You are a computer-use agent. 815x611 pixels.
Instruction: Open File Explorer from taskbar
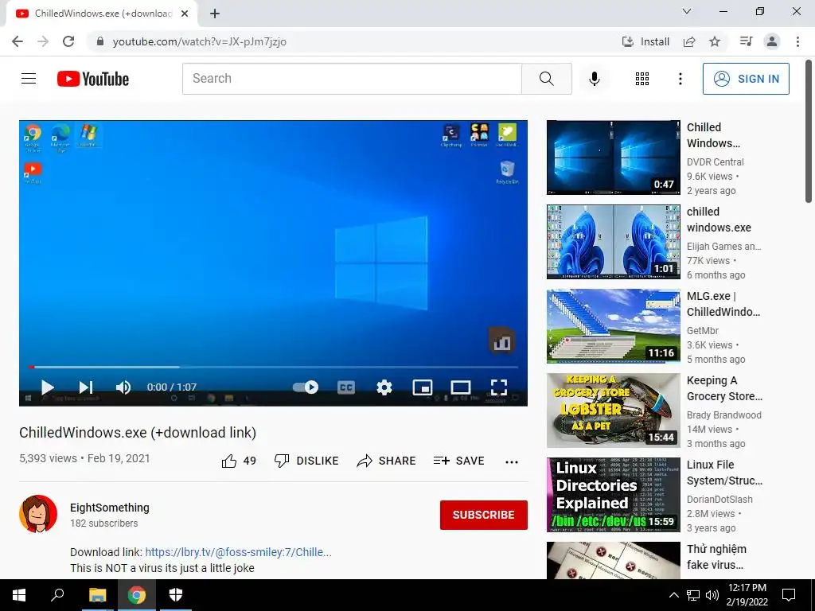tap(97, 595)
